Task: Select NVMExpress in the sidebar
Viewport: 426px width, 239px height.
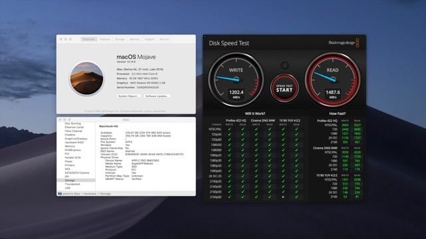Action: click(73, 150)
